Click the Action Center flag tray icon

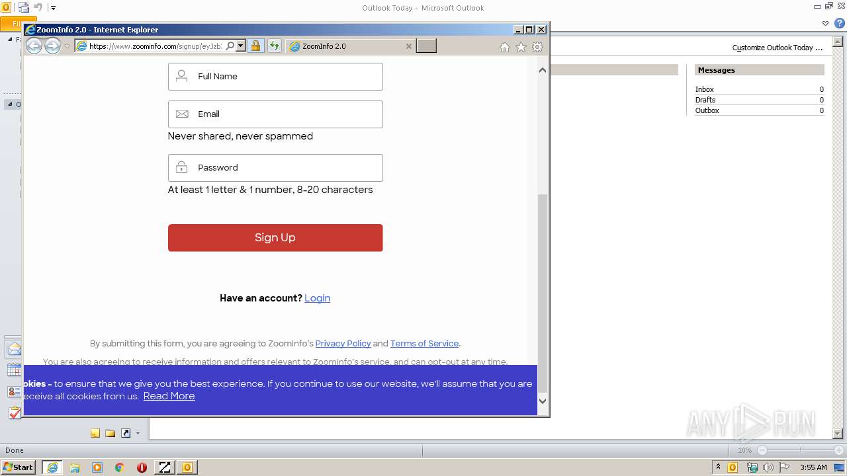point(784,467)
